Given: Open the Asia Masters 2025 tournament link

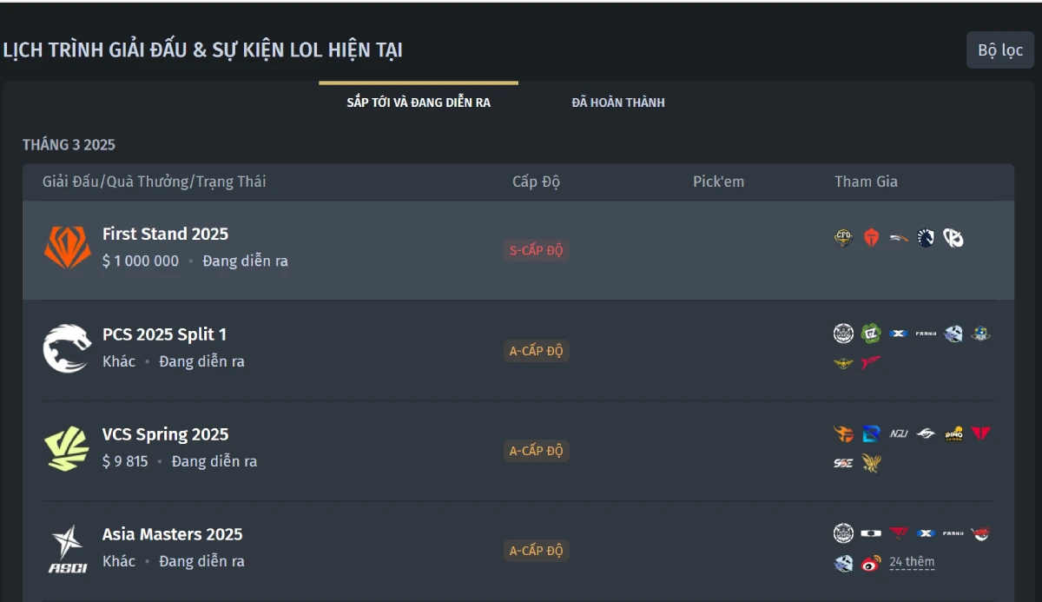Looking at the screenshot, I should pyautogui.click(x=172, y=534).
